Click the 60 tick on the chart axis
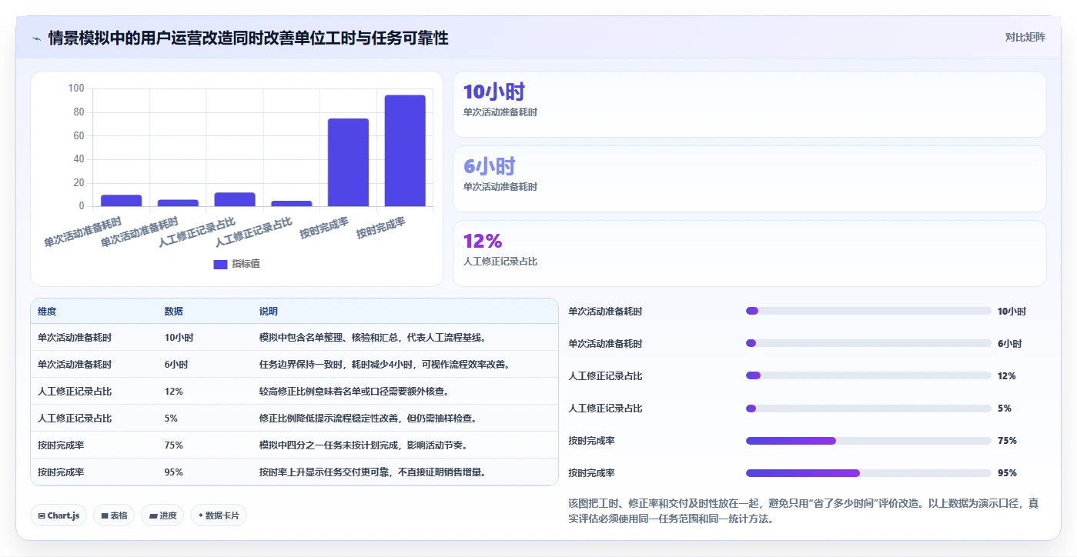 [79, 136]
